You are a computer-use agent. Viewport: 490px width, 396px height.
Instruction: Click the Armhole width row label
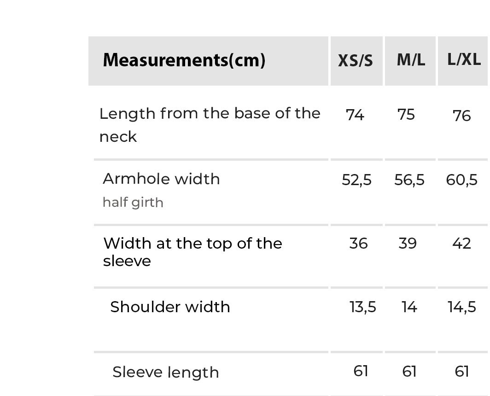click(x=161, y=179)
